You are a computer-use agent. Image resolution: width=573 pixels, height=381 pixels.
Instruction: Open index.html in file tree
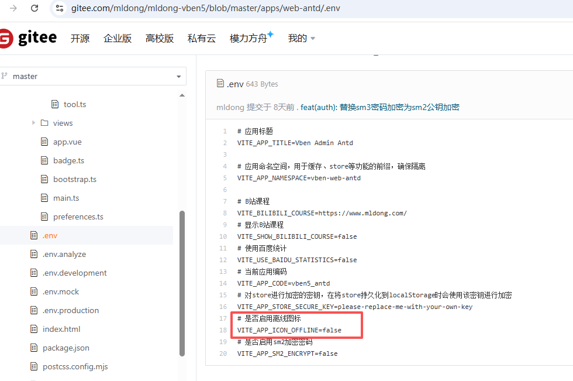point(61,329)
